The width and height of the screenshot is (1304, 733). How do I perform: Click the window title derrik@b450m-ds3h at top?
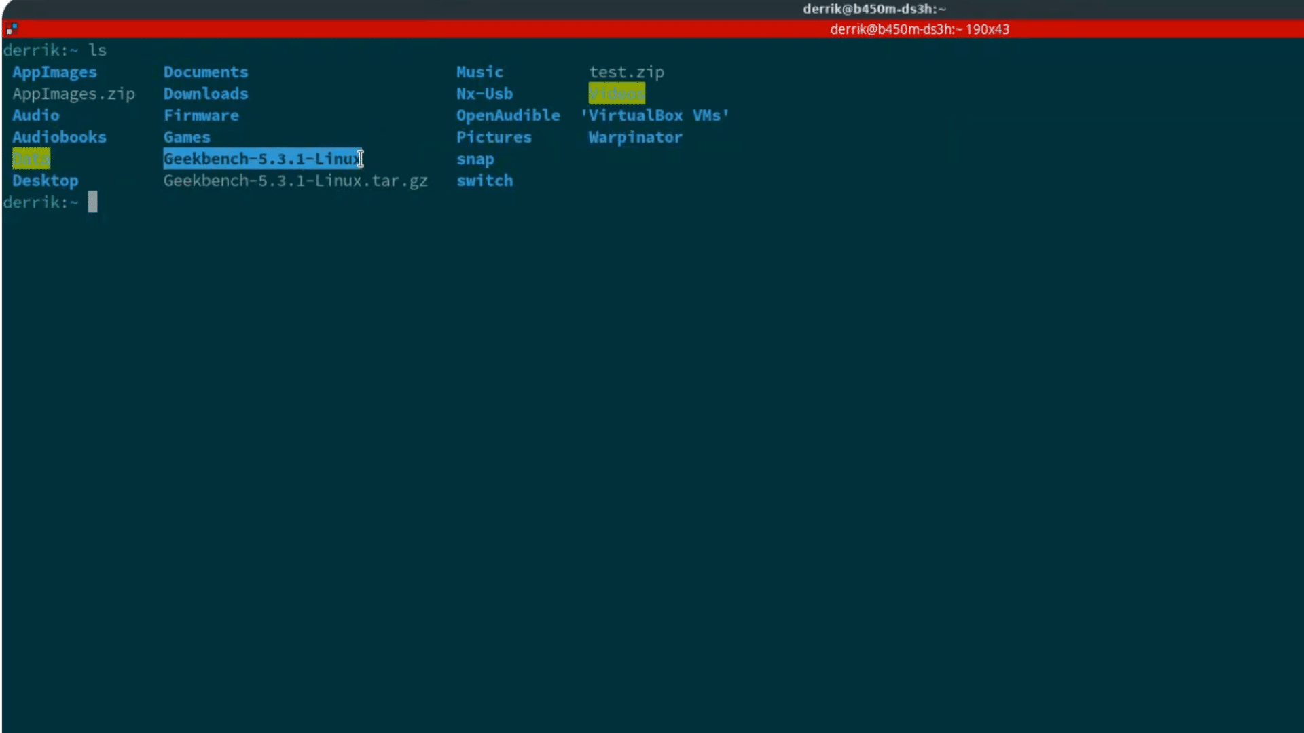(x=874, y=9)
